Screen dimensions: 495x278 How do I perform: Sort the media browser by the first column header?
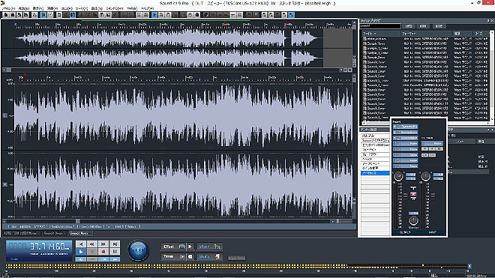pos(380,33)
